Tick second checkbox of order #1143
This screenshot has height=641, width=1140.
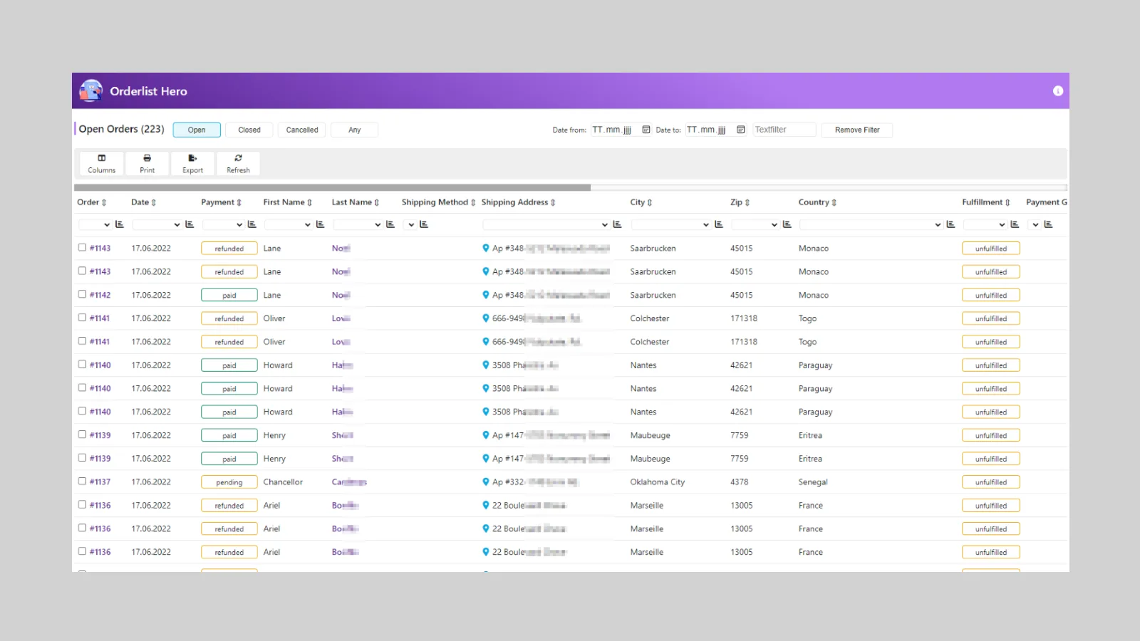point(82,271)
